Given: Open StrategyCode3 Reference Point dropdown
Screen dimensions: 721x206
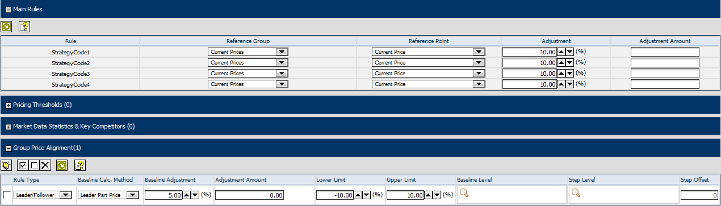Looking at the screenshot, I should tap(479, 74).
